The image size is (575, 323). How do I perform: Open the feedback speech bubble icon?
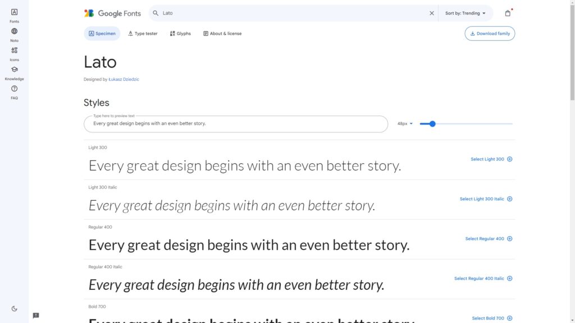pos(35,316)
